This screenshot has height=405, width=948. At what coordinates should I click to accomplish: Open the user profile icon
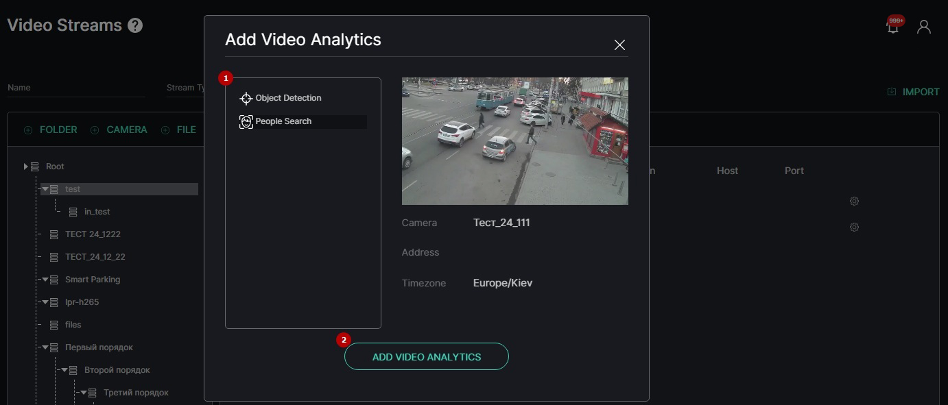tap(924, 27)
